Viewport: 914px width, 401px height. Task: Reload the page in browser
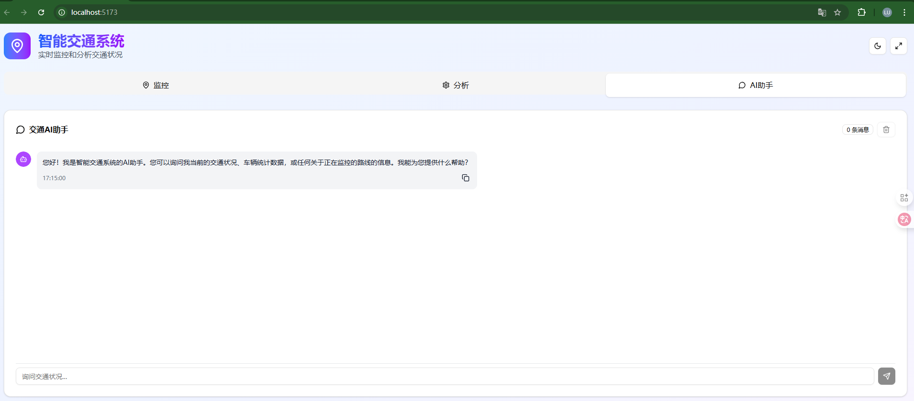pos(41,12)
